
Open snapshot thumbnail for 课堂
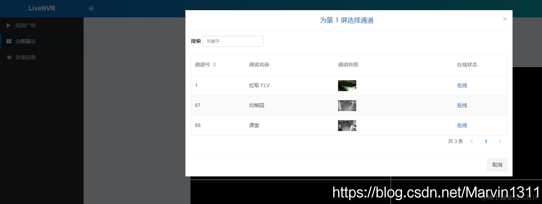[x=347, y=126]
